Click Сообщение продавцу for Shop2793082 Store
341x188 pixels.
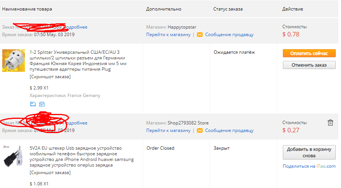[229, 130]
